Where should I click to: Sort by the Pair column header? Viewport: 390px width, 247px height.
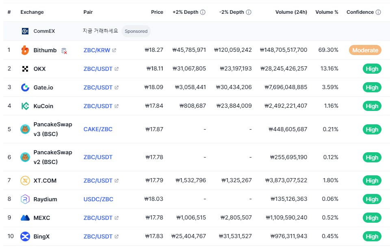[x=88, y=12]
